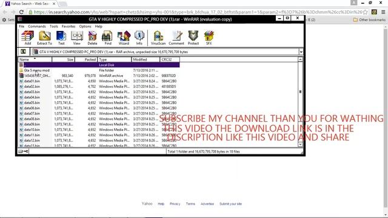Sort files by Type column

coord(115,59)
